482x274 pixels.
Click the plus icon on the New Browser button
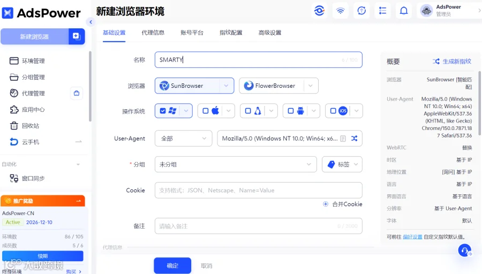click(x=76, y=36)
